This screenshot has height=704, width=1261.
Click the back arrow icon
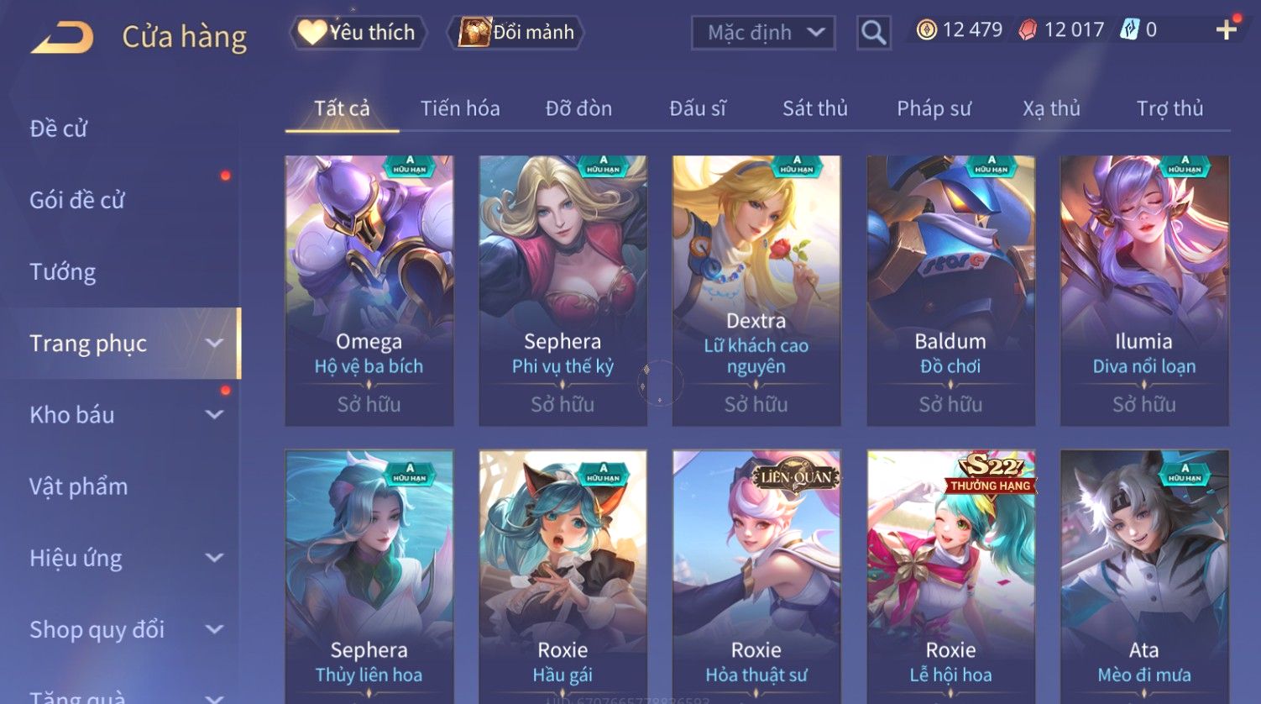click(x=62, y=37)
